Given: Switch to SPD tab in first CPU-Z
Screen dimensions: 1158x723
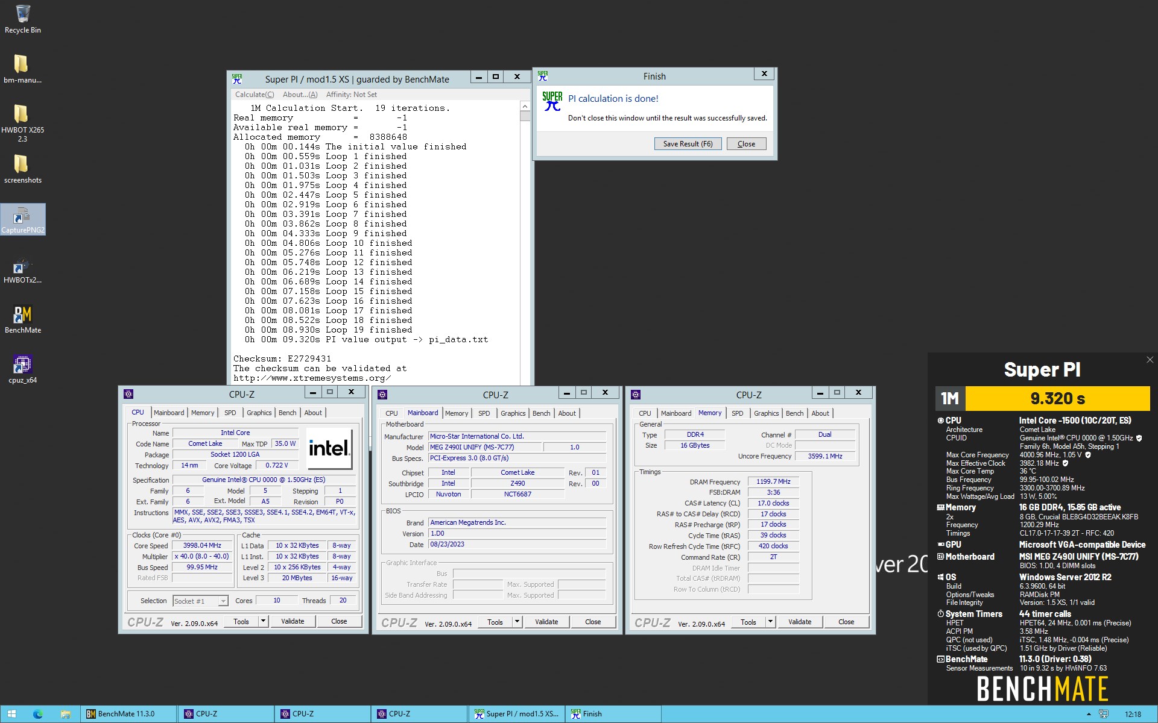Looking at the screenshot, I should 230,413.
